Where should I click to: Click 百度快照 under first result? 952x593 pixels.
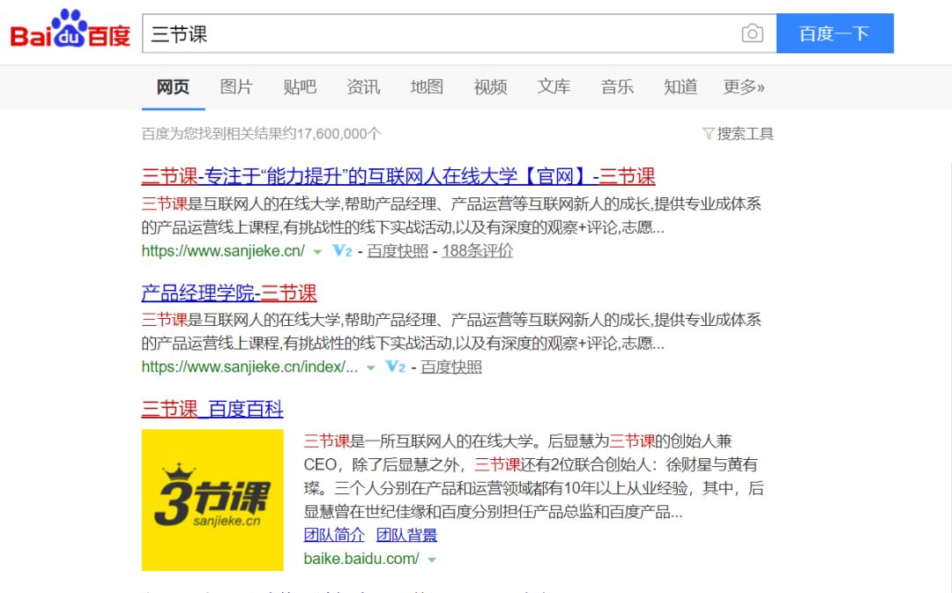[x=398, y=250]
